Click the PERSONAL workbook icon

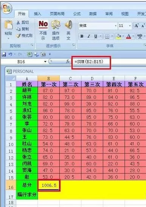(x=9, y=71)
